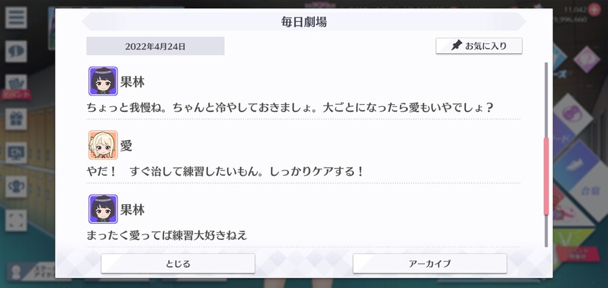The height and width of the screenshot is (288, 608).
Task: Open the gift box presents icon
Action: (16, 119)
